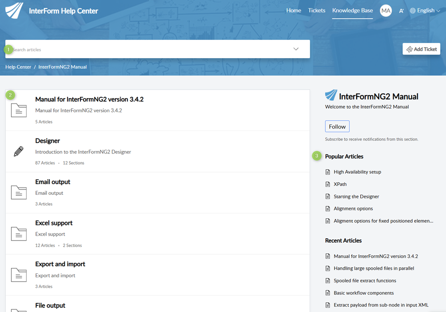Screen dimensions: 446x312
Task: Click the Email output folder icon
Action: pos(19,192)
